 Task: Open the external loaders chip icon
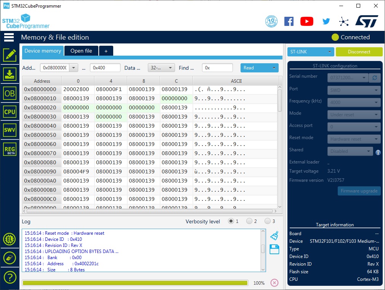coord(10,239)
